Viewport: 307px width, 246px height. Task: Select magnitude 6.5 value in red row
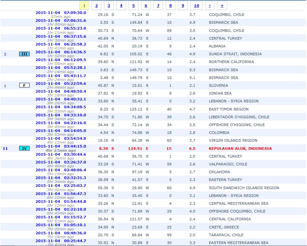click(x=192, y=149)
